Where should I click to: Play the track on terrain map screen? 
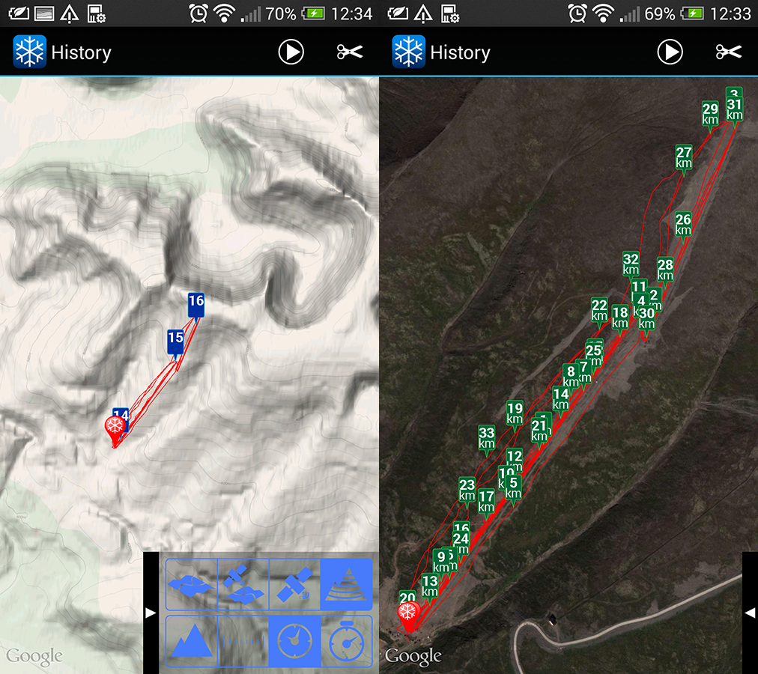(x=291, y=52)
